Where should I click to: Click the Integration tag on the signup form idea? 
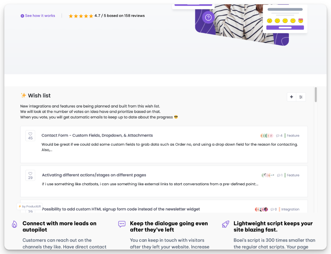click(x=290, y=209)
